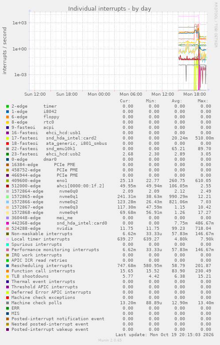Select 'Performance monitoring interrupts' label
The image size is (220, 345).
(x=55, y=250)
